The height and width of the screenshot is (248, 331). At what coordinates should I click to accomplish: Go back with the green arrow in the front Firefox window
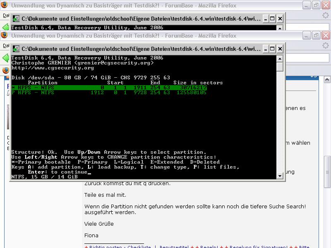click(6, 58)
